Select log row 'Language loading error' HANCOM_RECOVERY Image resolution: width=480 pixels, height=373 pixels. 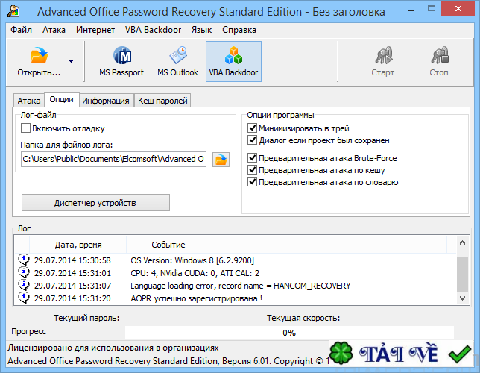[x=236, y=286]
